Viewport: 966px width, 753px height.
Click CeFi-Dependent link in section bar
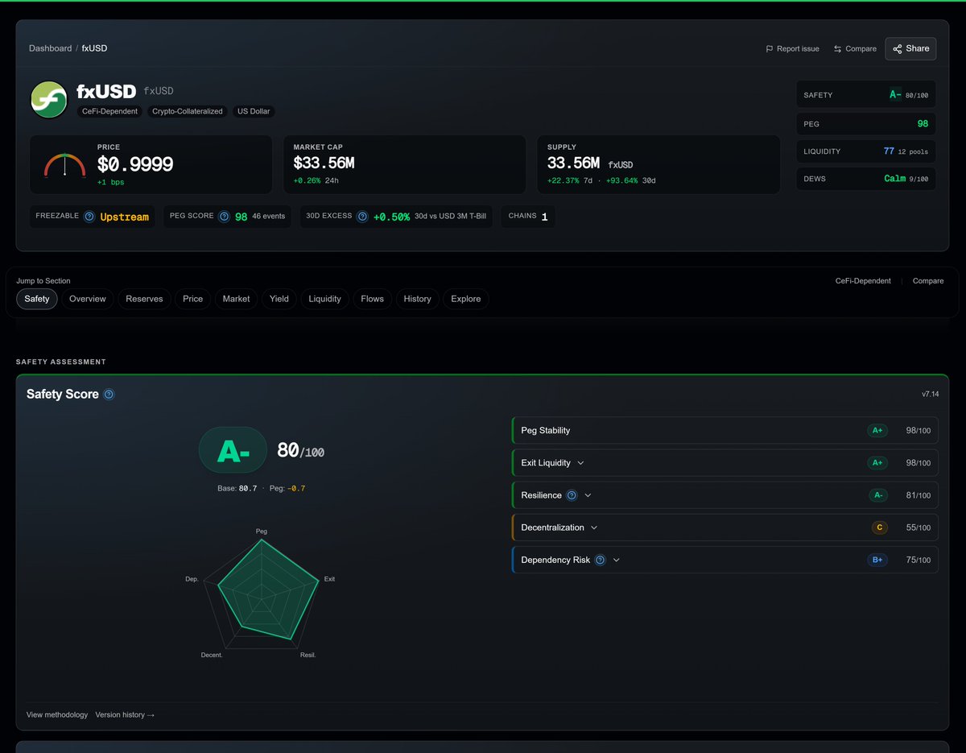click(x=863, y=281)
